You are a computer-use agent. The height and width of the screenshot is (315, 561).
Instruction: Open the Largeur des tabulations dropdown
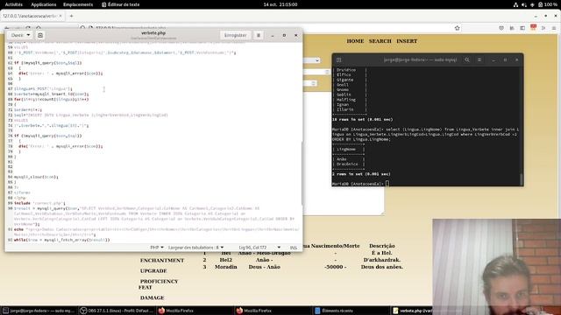(x=195, y=247)
